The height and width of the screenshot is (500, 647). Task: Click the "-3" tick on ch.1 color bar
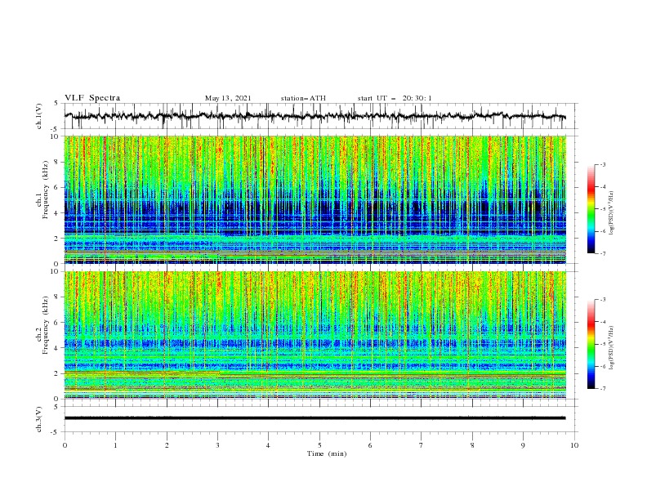tap(603, 164)
